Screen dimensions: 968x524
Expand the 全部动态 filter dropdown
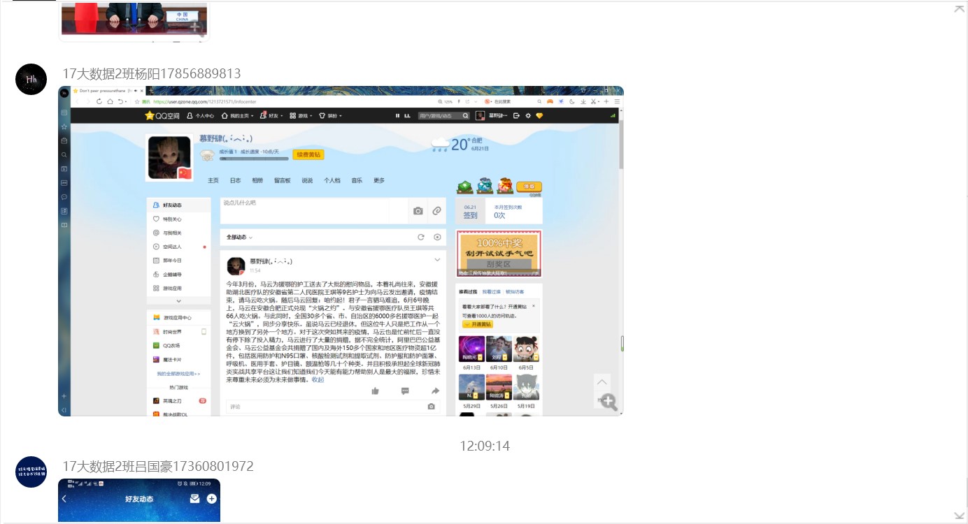tap(239, 238)
